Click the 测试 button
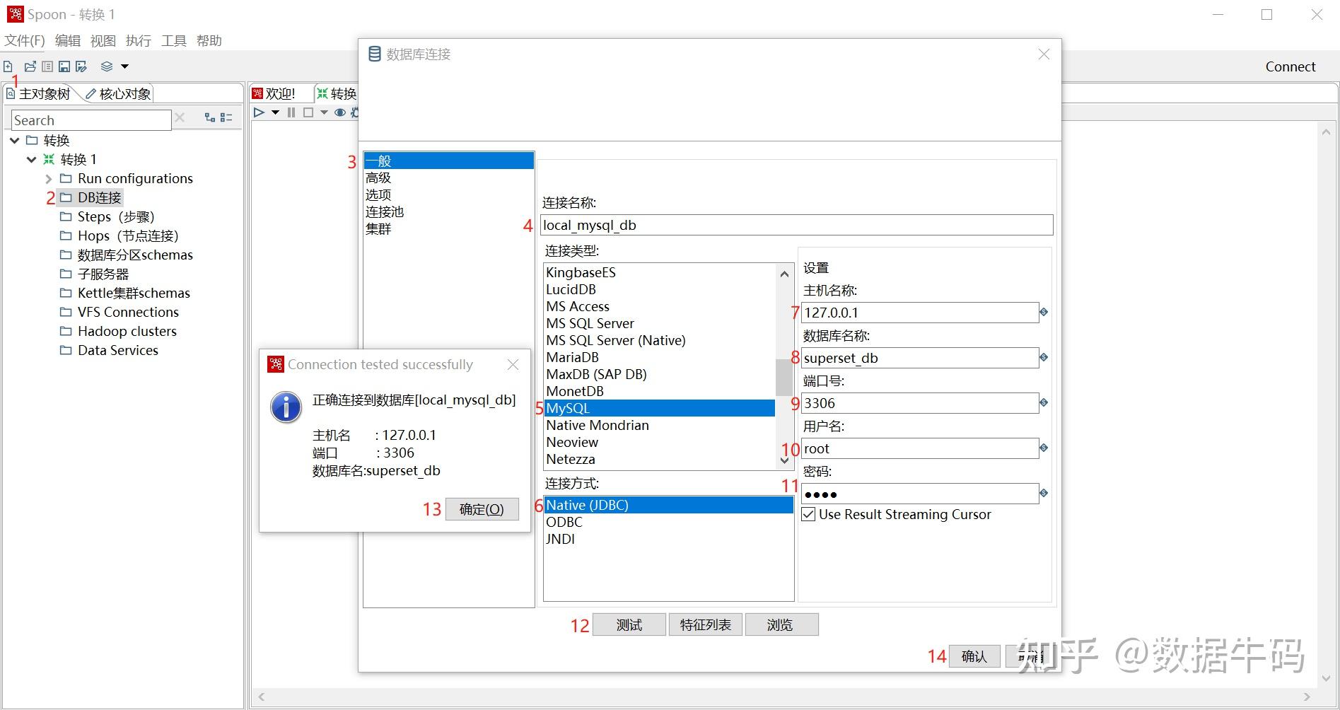The width and height of the screenshot is (1340, 710). pos(629,624)
